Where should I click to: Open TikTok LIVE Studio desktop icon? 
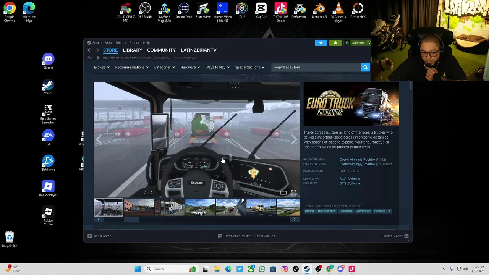coord(280,12)
